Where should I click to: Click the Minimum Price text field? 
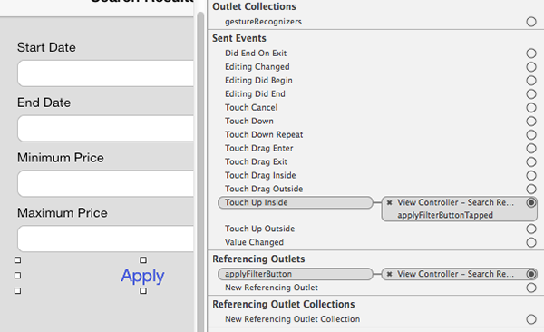pos(105,183)
